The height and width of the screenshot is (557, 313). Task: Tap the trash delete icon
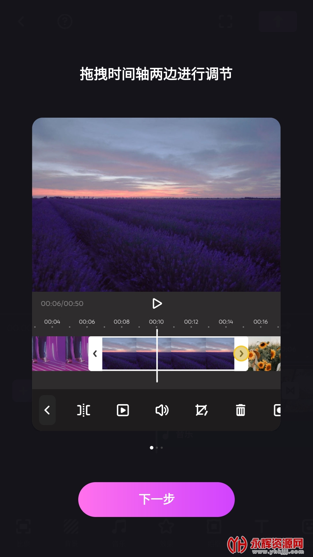point(240,410)
